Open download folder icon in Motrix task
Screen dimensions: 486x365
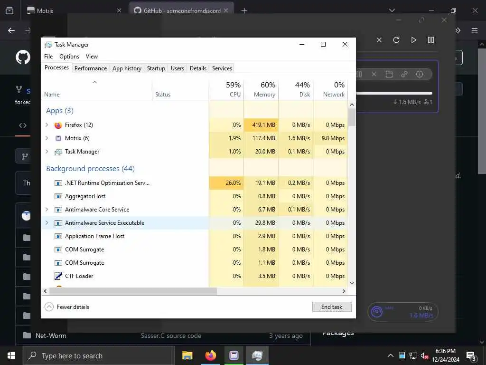[x=389, y=74]
